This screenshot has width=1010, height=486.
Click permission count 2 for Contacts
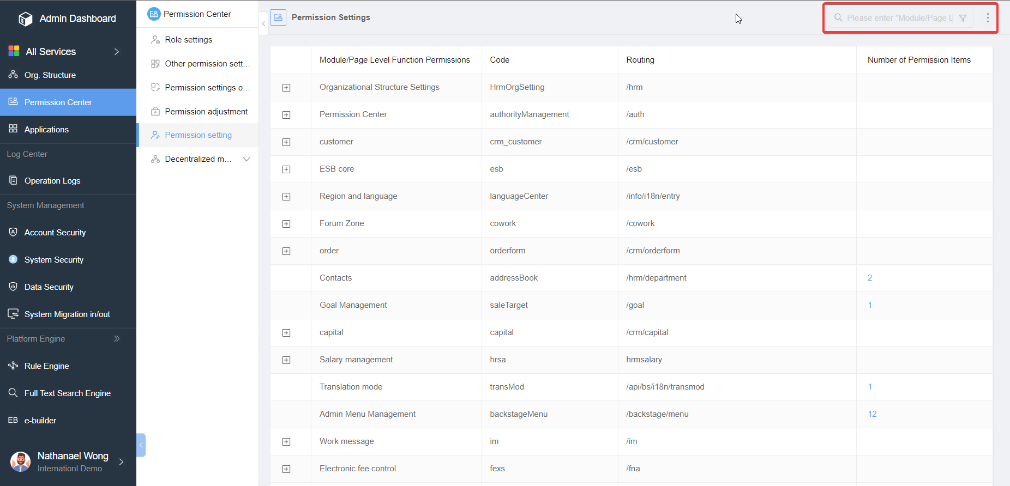(x=870, y=278)
